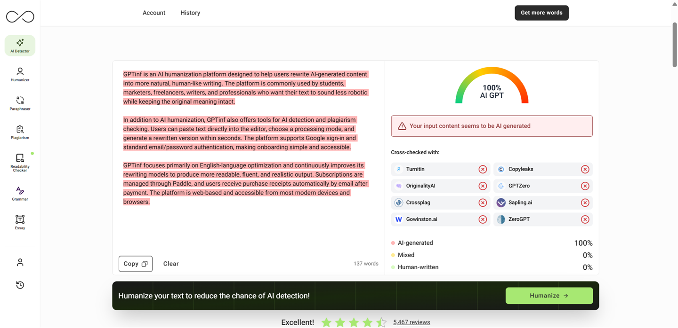Click the green Humanize button
The height and width of the screenshot is (328, 678).
(549, 296)
